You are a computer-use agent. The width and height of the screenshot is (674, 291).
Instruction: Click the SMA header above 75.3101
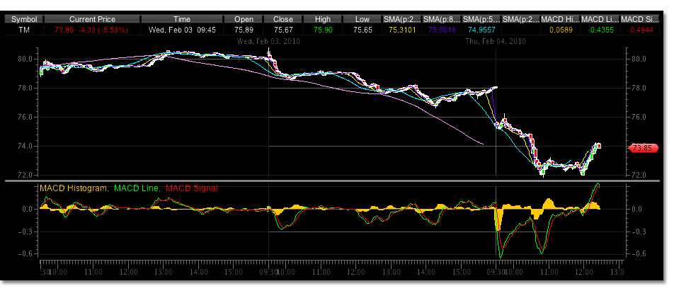coord(401,19)
